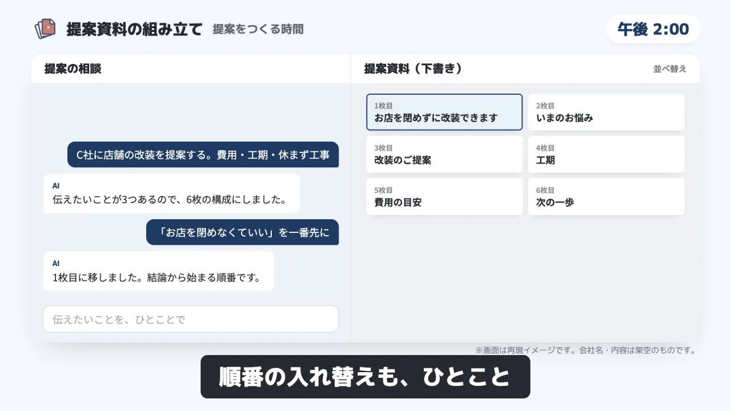Click AI reply about 6枚の構成
This screenshot has height=411, width=731.
[171, 194]
